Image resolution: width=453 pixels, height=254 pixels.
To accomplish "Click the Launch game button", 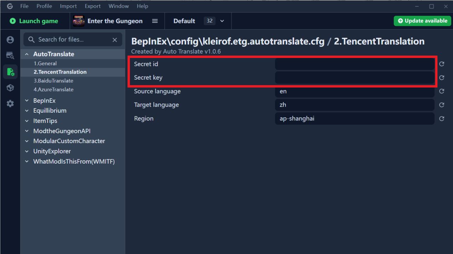I will 34,21.
